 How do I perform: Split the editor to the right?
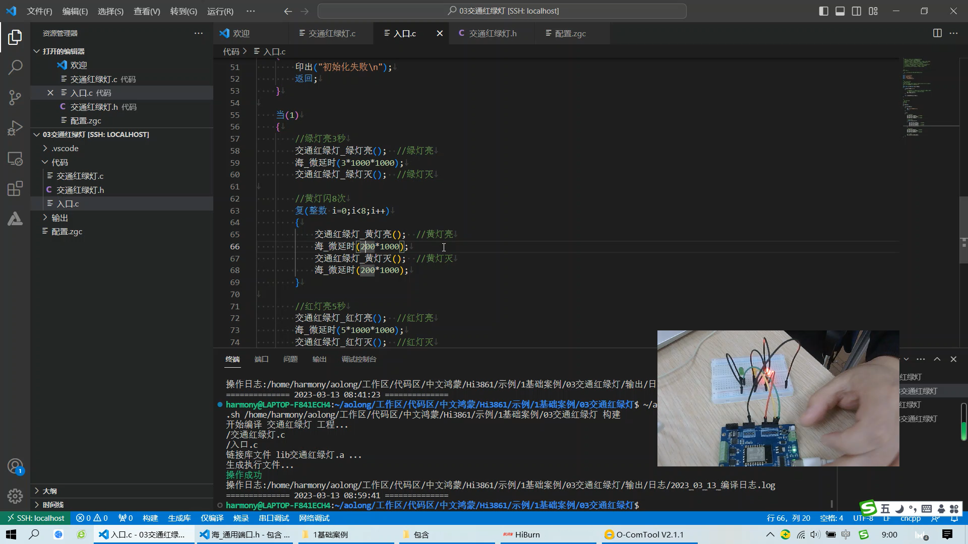pyautogui.click(x=937, y=33)
